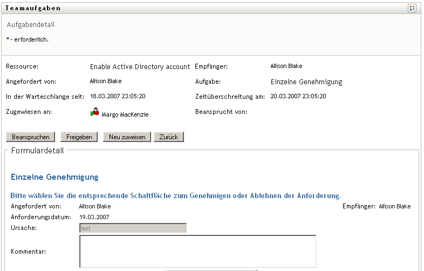
Task: Click the '* - erforderlich.' note
Action: tap(28, 39)
